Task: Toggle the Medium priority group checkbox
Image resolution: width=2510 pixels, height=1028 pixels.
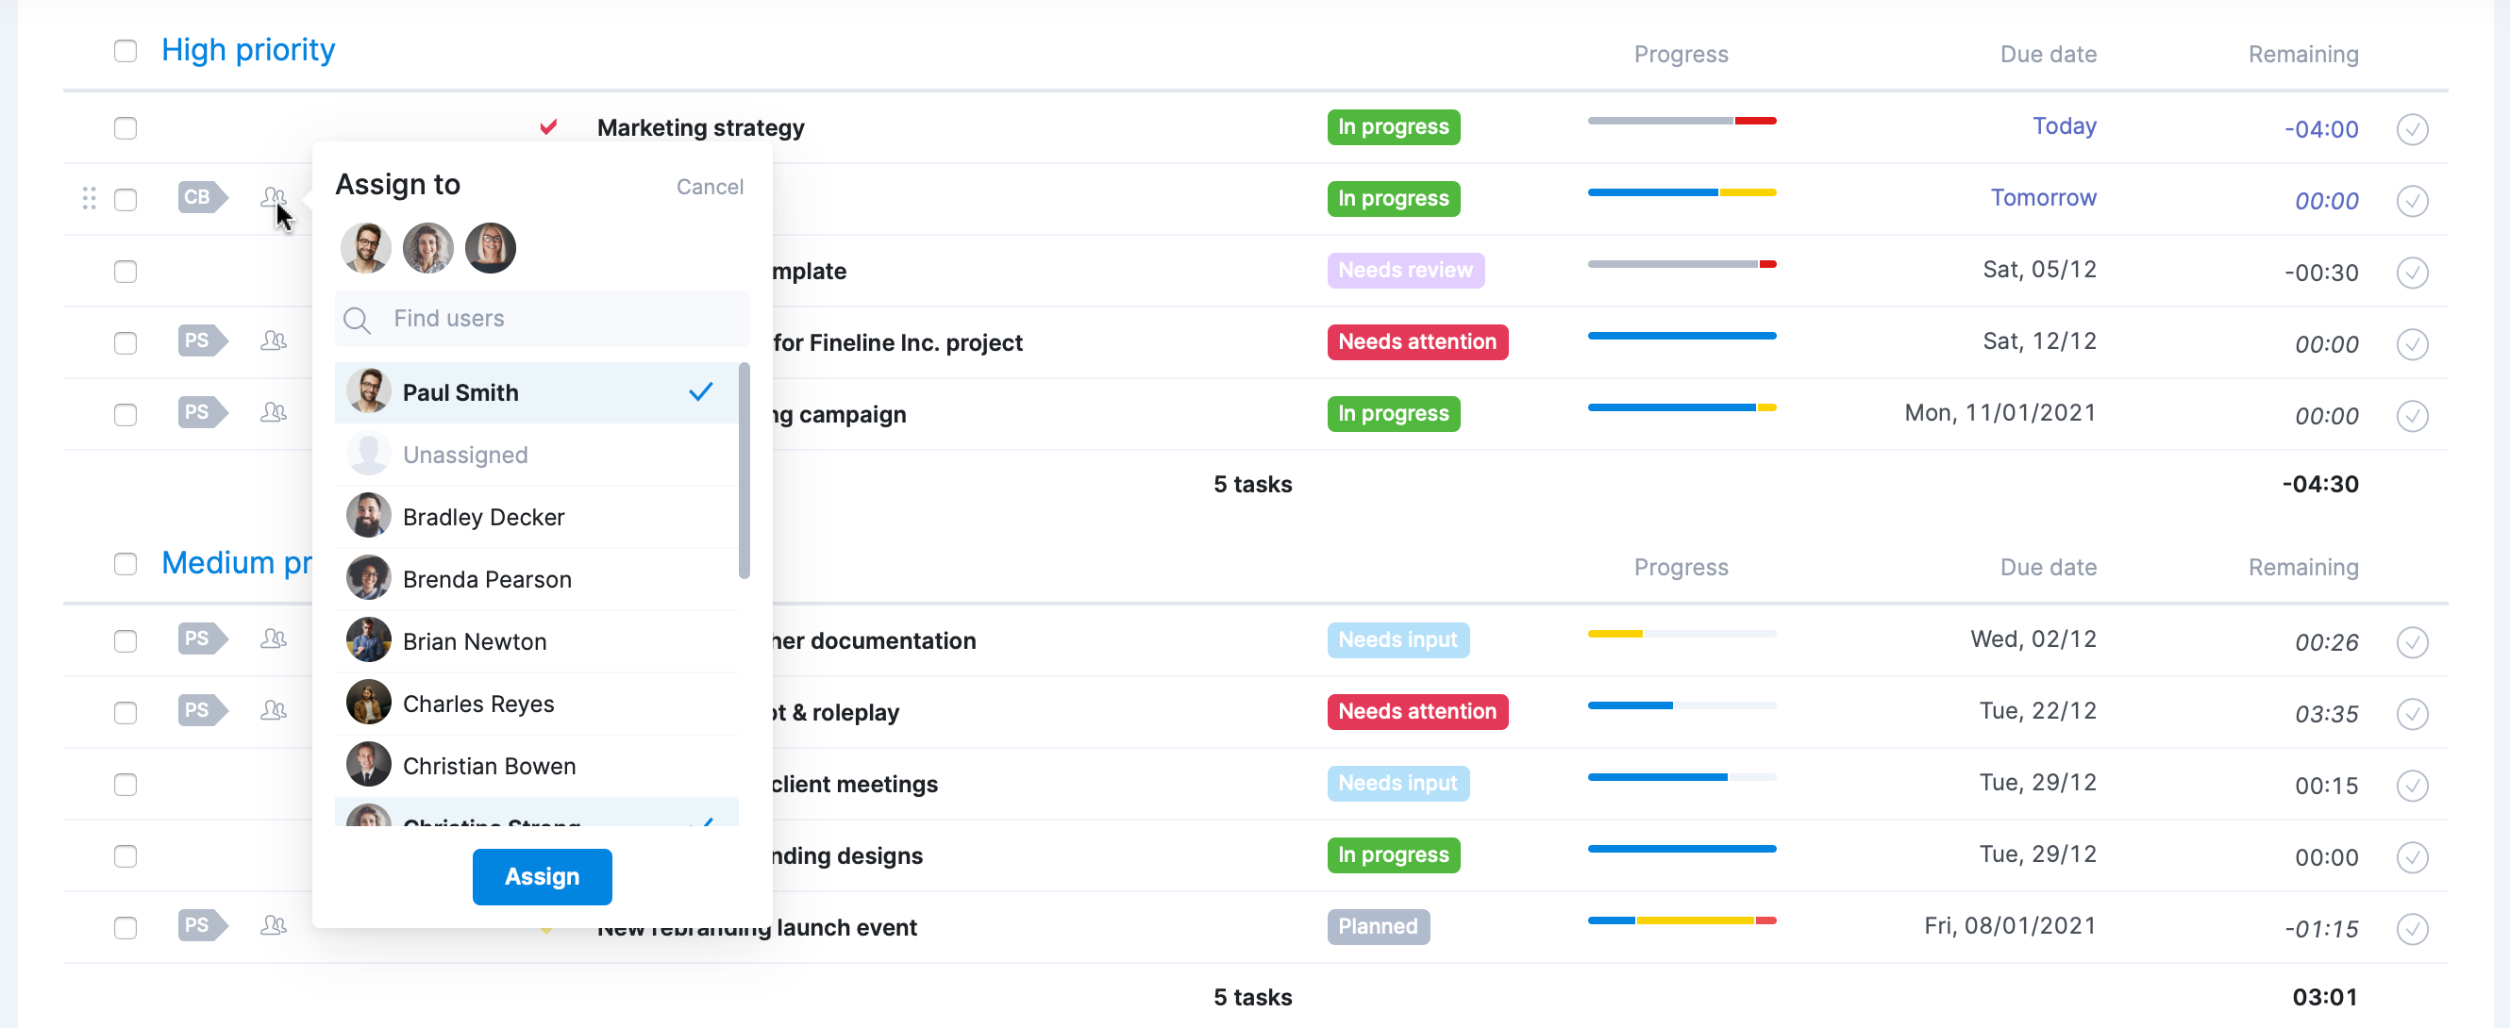Action: 125,564
